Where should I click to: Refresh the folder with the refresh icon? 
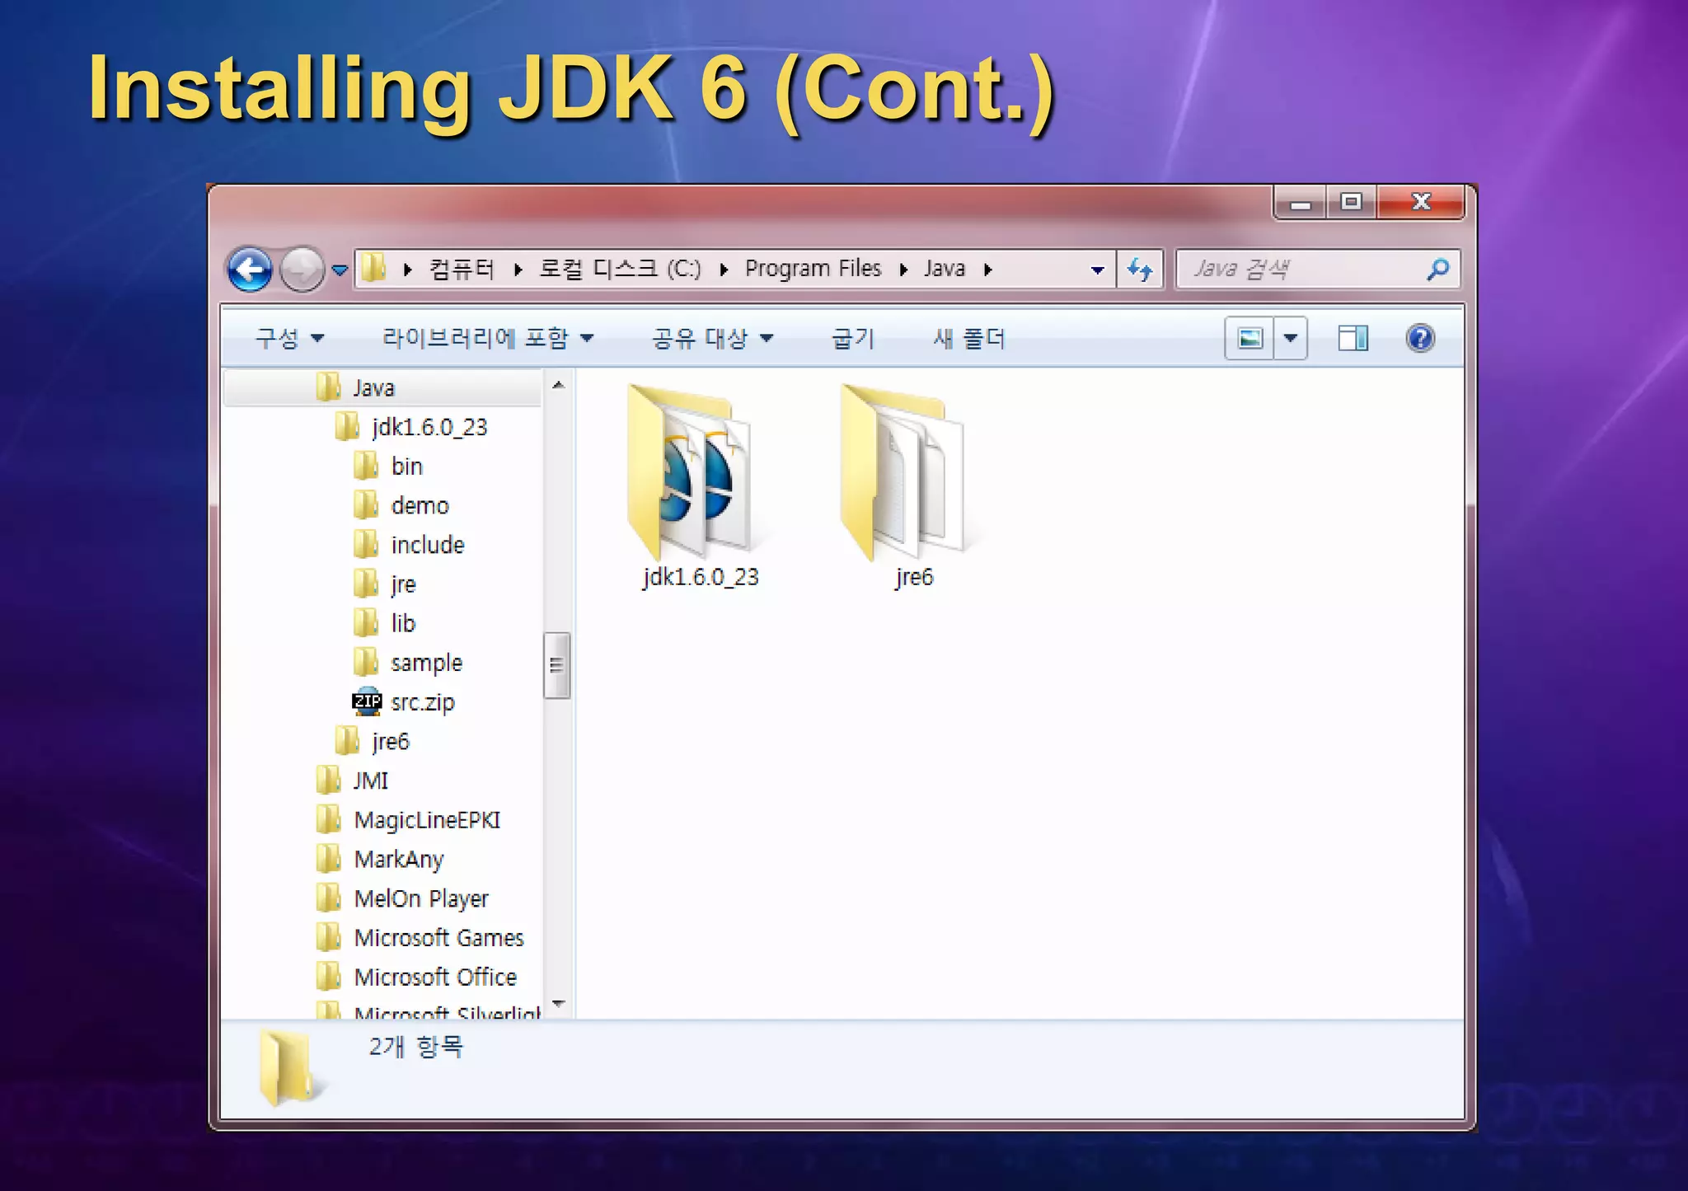tap(1140, 269)
